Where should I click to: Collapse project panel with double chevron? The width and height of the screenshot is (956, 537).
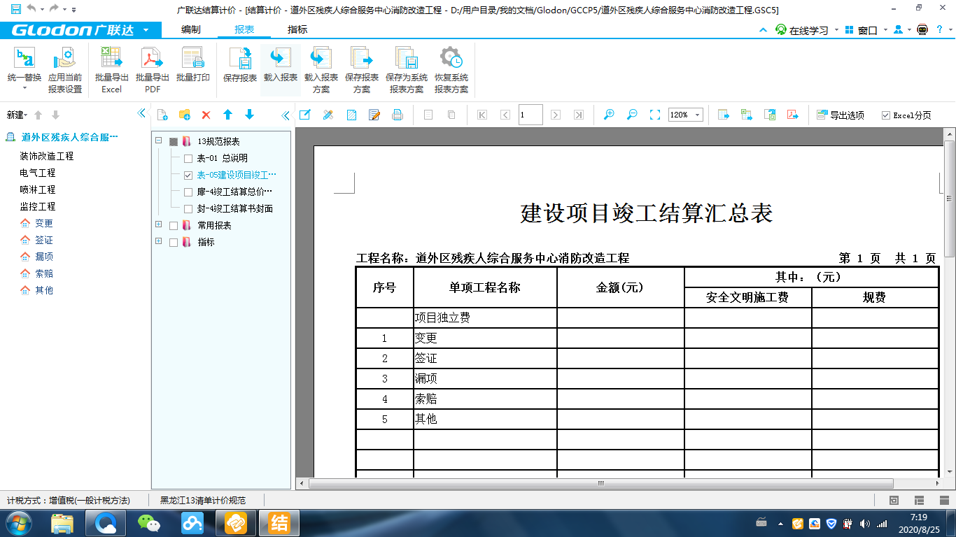click(141, 114)
